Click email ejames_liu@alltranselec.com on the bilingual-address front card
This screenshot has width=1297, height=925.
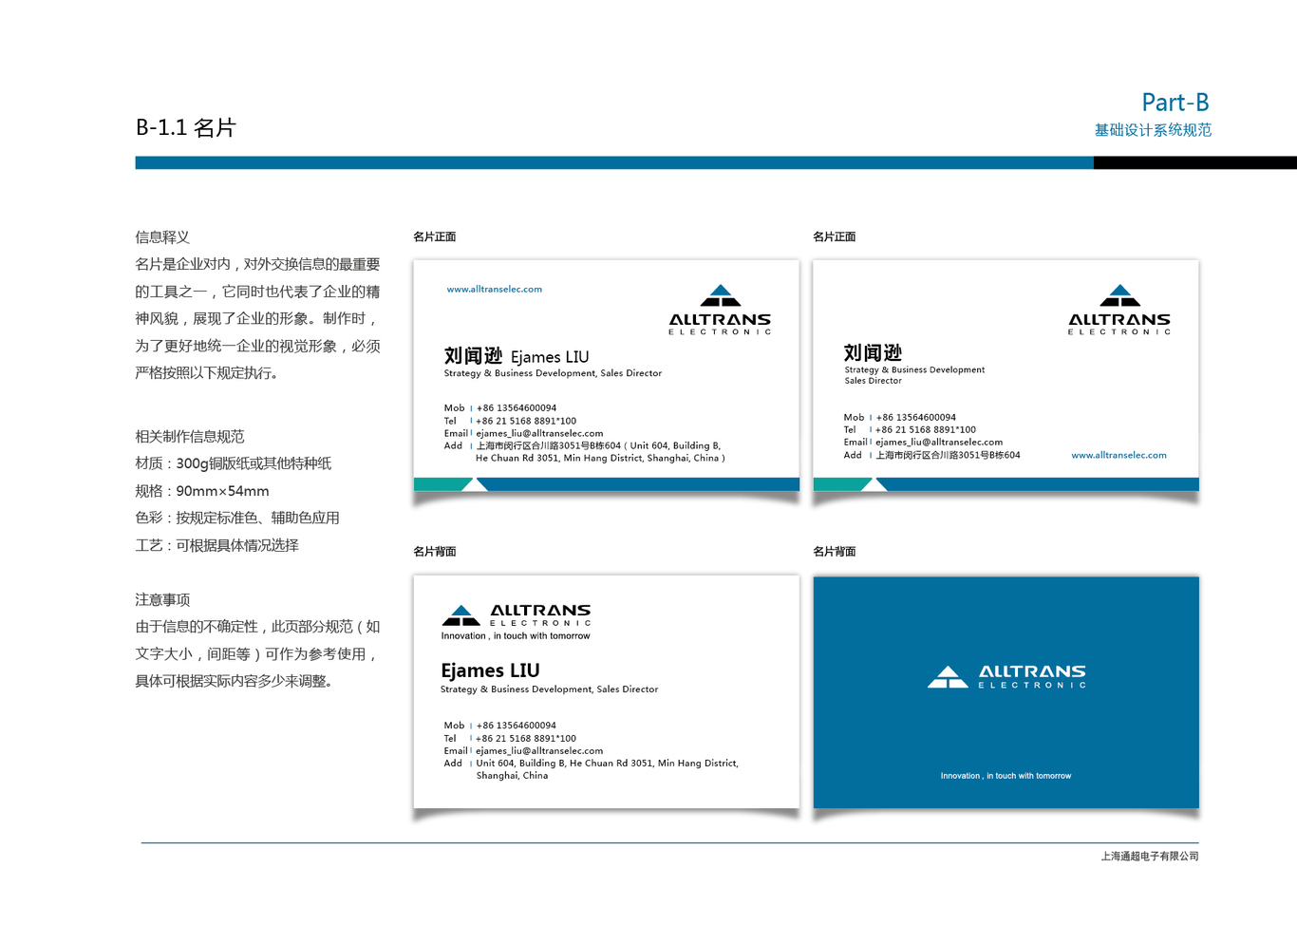[539, 433]
